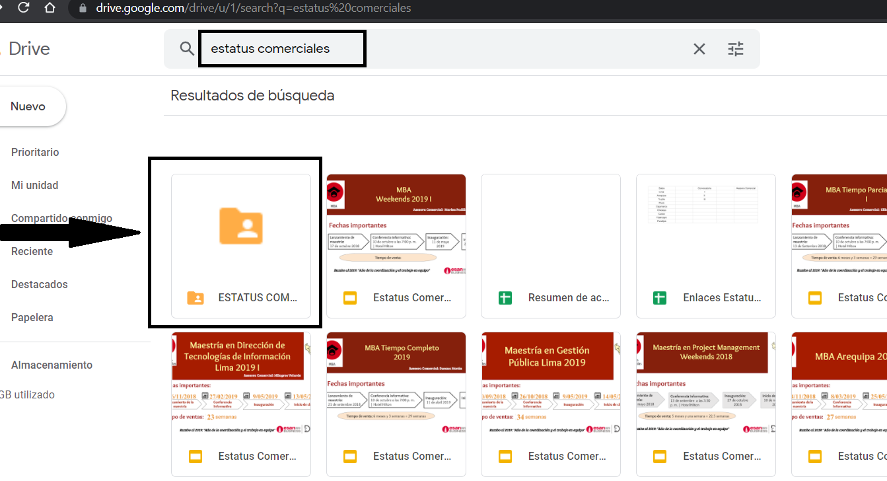
Task: Click the Slides icon under MBA Tiempo Parcial
Action: tap(815, 298)
